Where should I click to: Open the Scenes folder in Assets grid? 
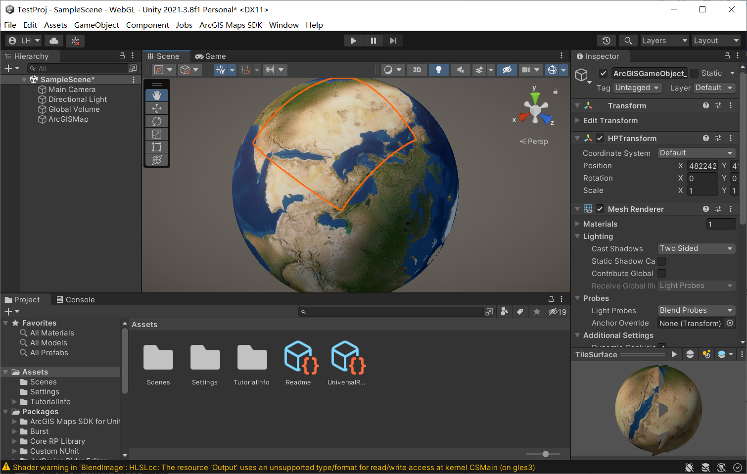158,357
